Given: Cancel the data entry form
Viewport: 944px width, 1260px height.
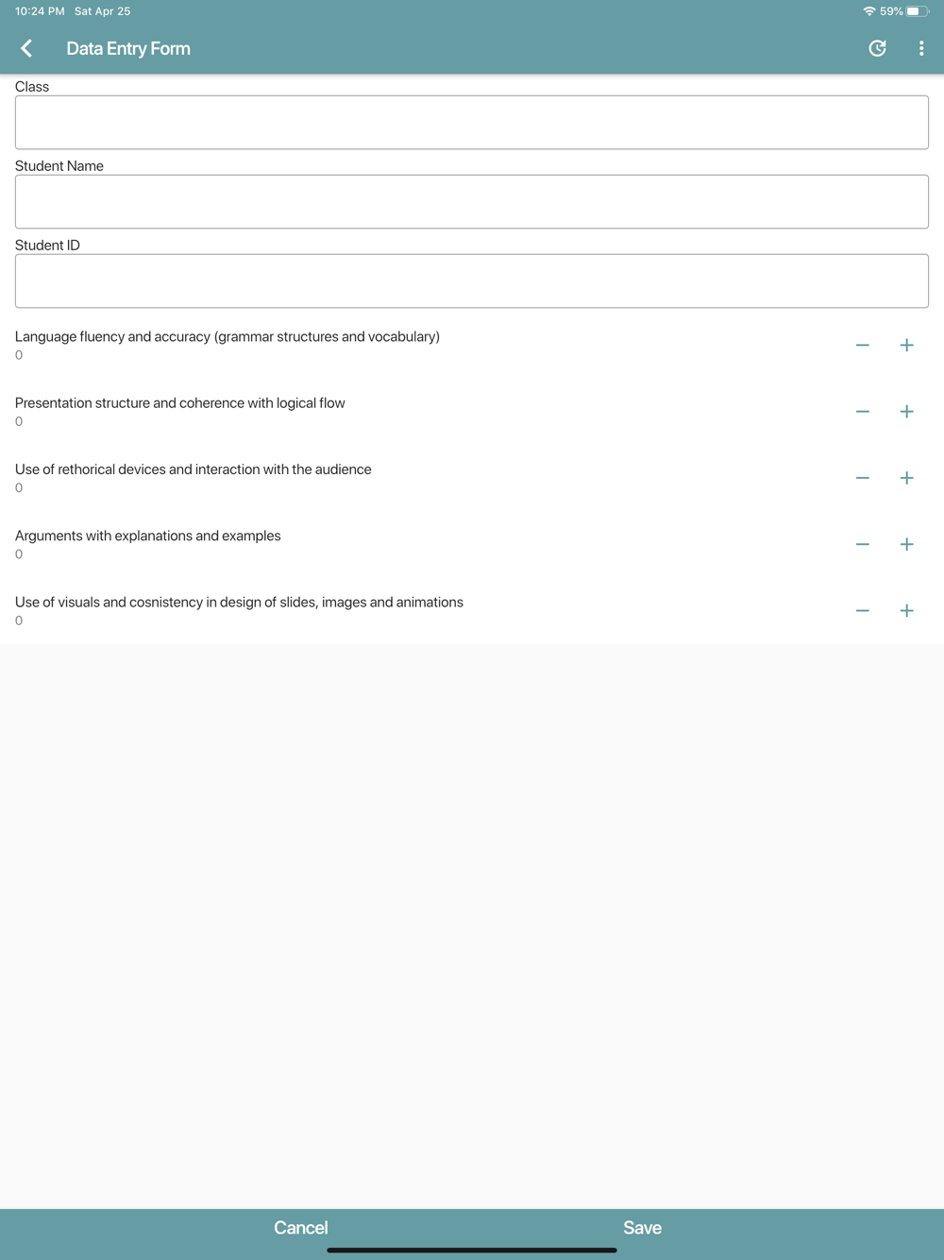Looking at the screenshot, I should [x=301, y=1228].
